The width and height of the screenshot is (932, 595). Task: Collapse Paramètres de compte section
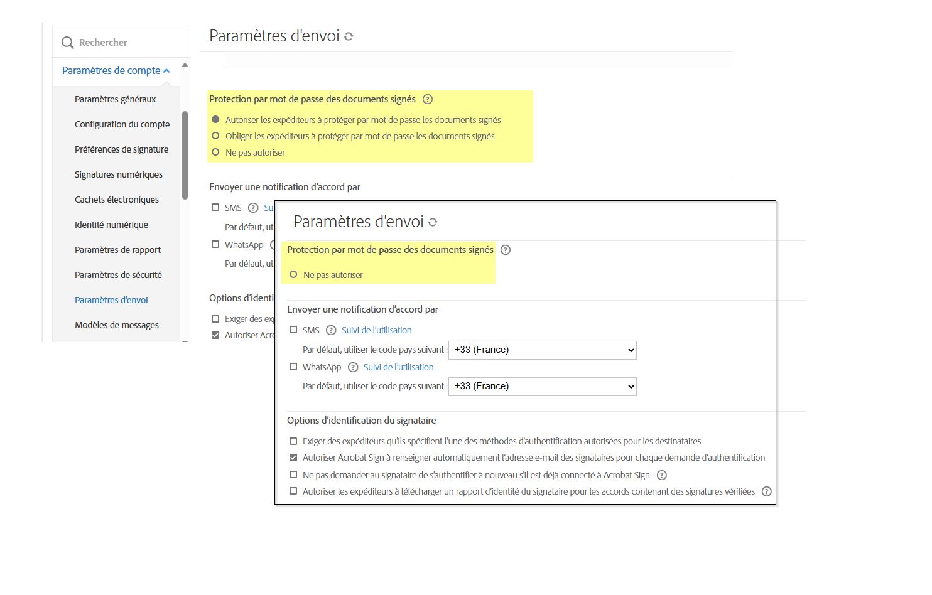[116, 70]
